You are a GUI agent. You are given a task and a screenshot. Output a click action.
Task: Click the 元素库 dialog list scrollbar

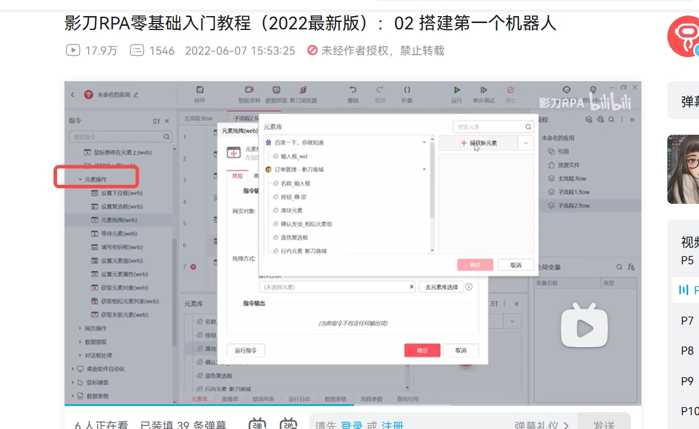point(432,181)
